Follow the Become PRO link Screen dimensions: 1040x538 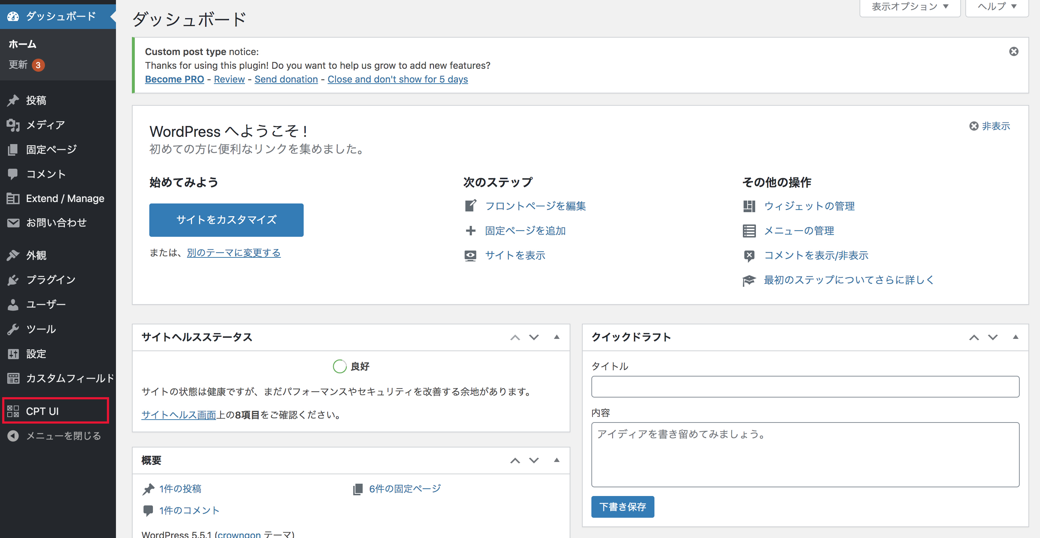174,79
